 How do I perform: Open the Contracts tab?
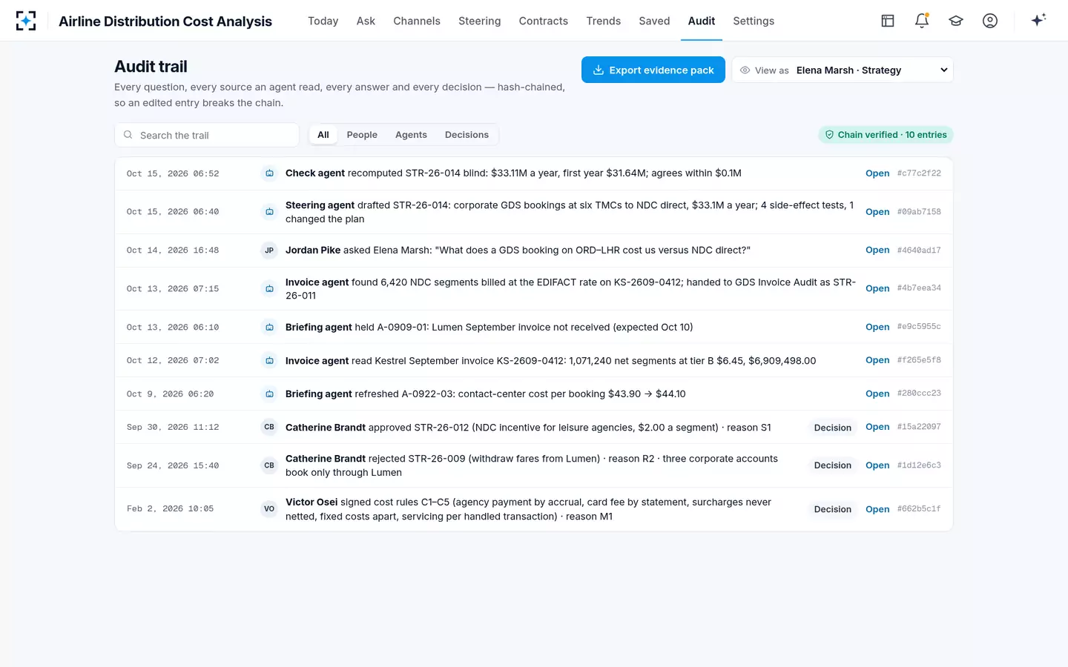pyautogui.click(x=544, y=21)
